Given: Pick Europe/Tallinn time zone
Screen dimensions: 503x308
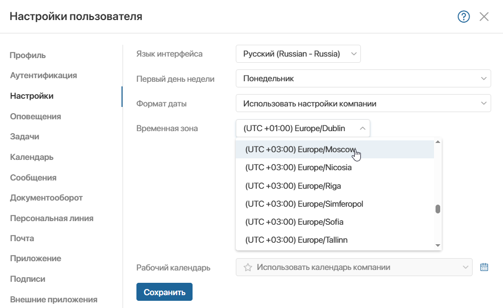Looking at the screenshot, I should coord(335,240).
